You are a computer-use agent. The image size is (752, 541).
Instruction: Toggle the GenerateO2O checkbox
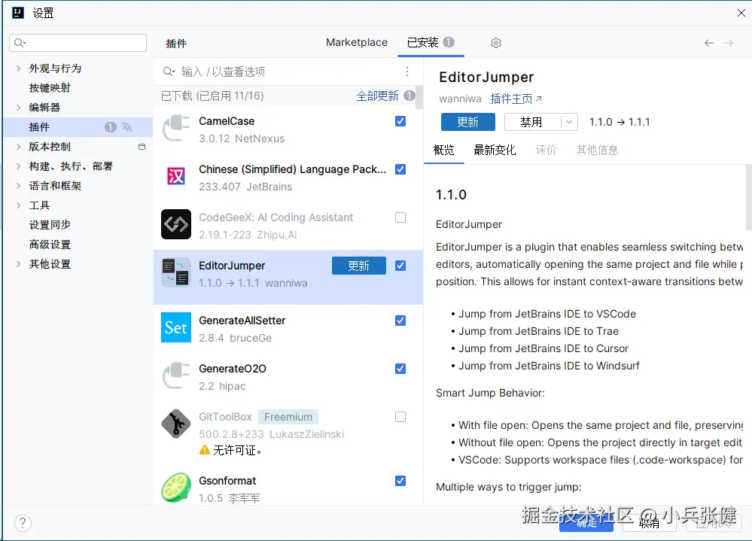coord(400,369)
